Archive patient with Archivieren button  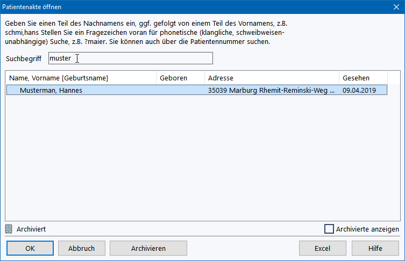(x=148, y=248)
